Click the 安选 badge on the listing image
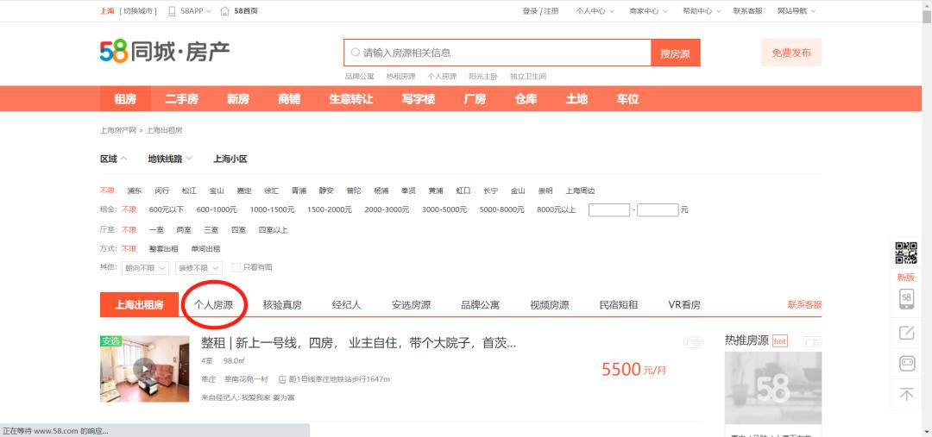 point(110,340)
